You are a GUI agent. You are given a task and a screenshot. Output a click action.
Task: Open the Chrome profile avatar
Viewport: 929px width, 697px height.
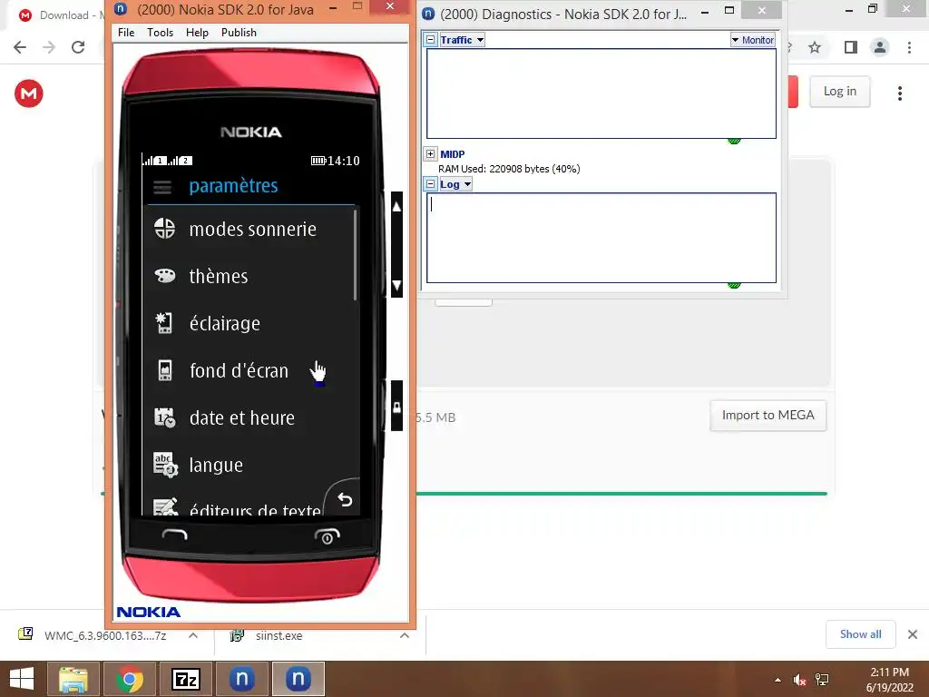[x=880, y=47]
